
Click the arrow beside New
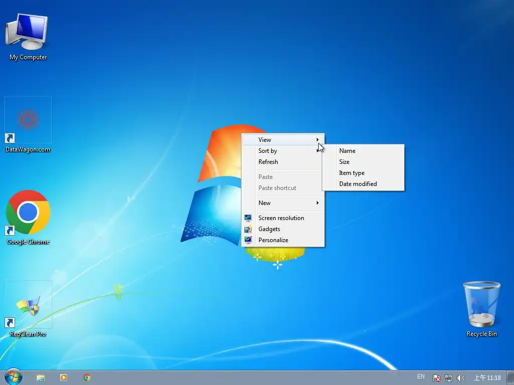[317, 203]
